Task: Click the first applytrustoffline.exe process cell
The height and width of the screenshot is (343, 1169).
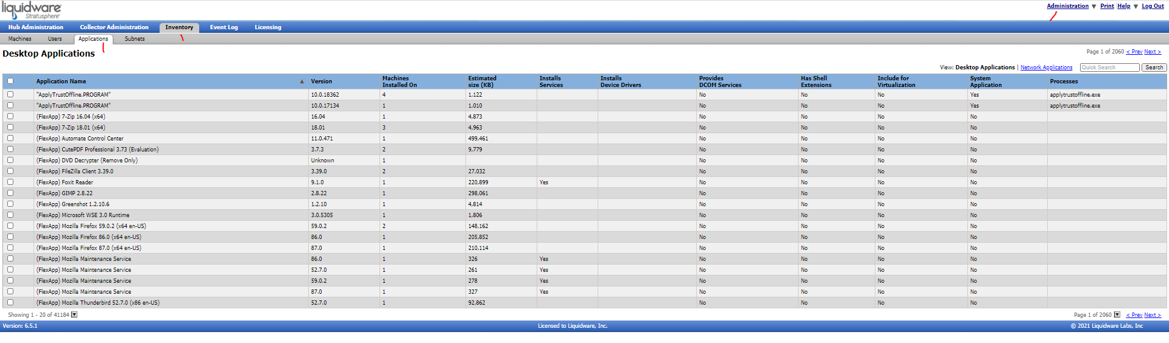Action: [1075, 95]
